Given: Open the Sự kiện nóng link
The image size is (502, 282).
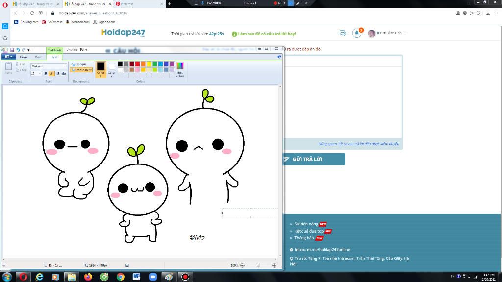Looking at the screenshot, I should tap(306, 224).
